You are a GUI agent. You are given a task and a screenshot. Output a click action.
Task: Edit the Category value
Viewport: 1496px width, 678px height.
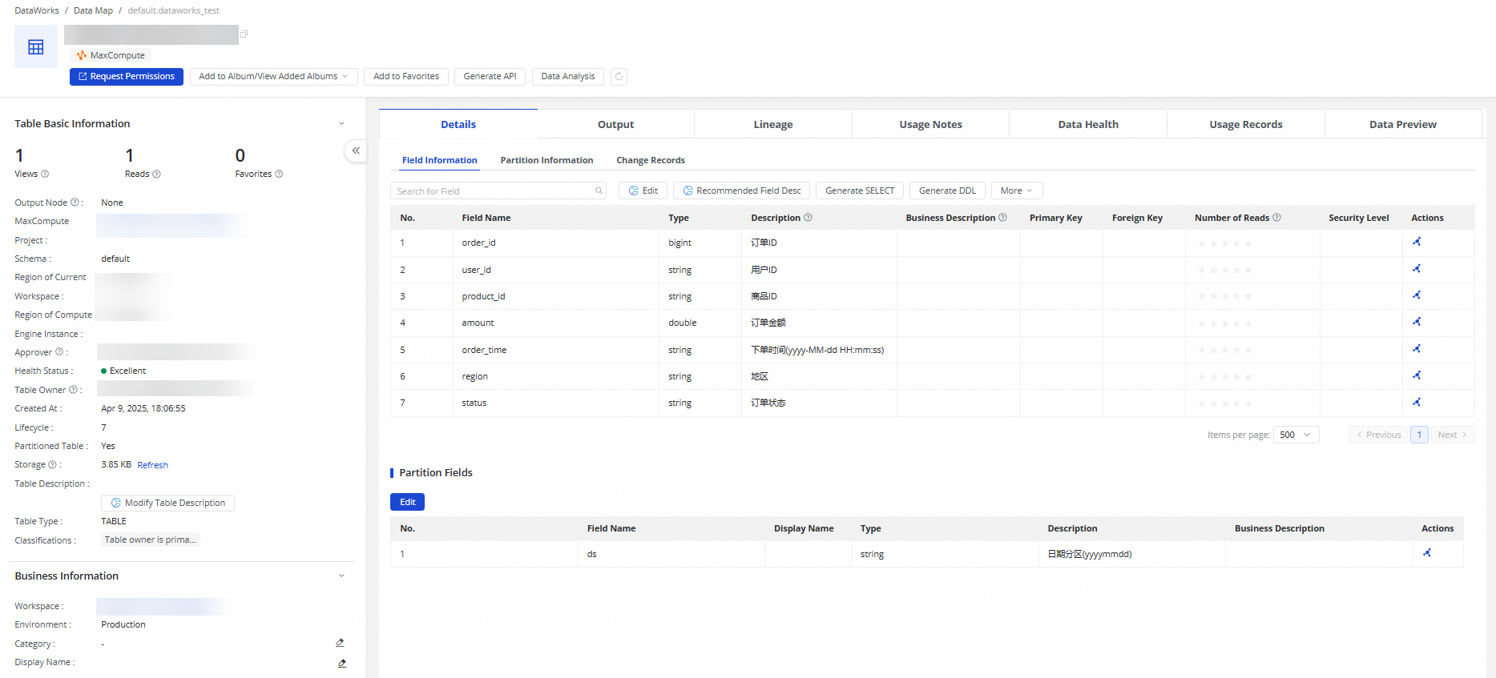point(341,643)
